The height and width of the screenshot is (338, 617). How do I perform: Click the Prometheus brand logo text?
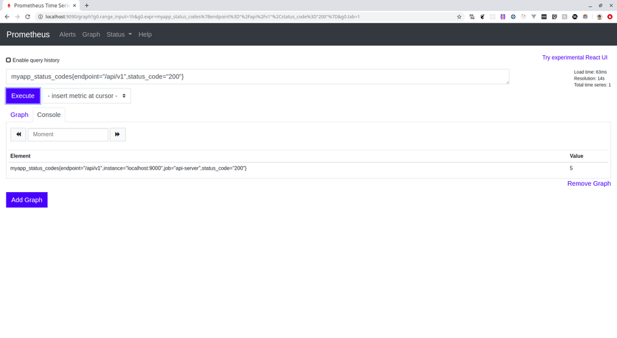(28, 34)
